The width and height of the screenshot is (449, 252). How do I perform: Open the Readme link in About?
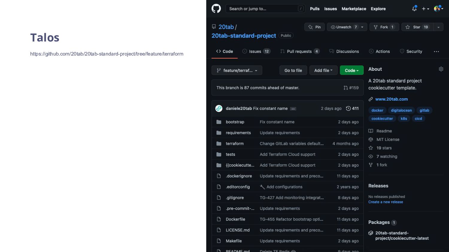click(x=380, y=131)
